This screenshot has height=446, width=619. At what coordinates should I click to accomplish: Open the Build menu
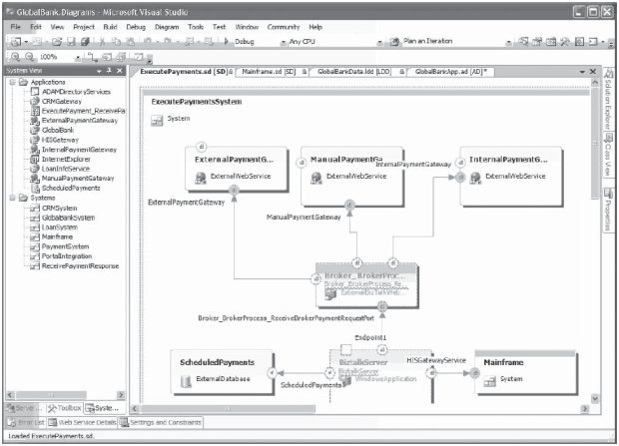point(110,27)
